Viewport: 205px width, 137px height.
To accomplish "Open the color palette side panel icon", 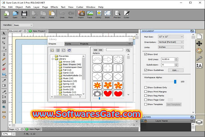I will pos(199,51).
